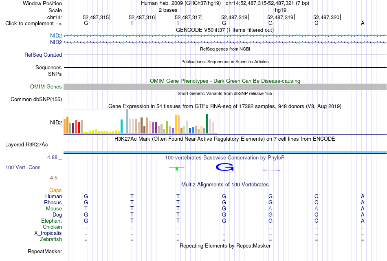
Task: Click the Common dbSNP(155) track label
Action: (36, 100)
